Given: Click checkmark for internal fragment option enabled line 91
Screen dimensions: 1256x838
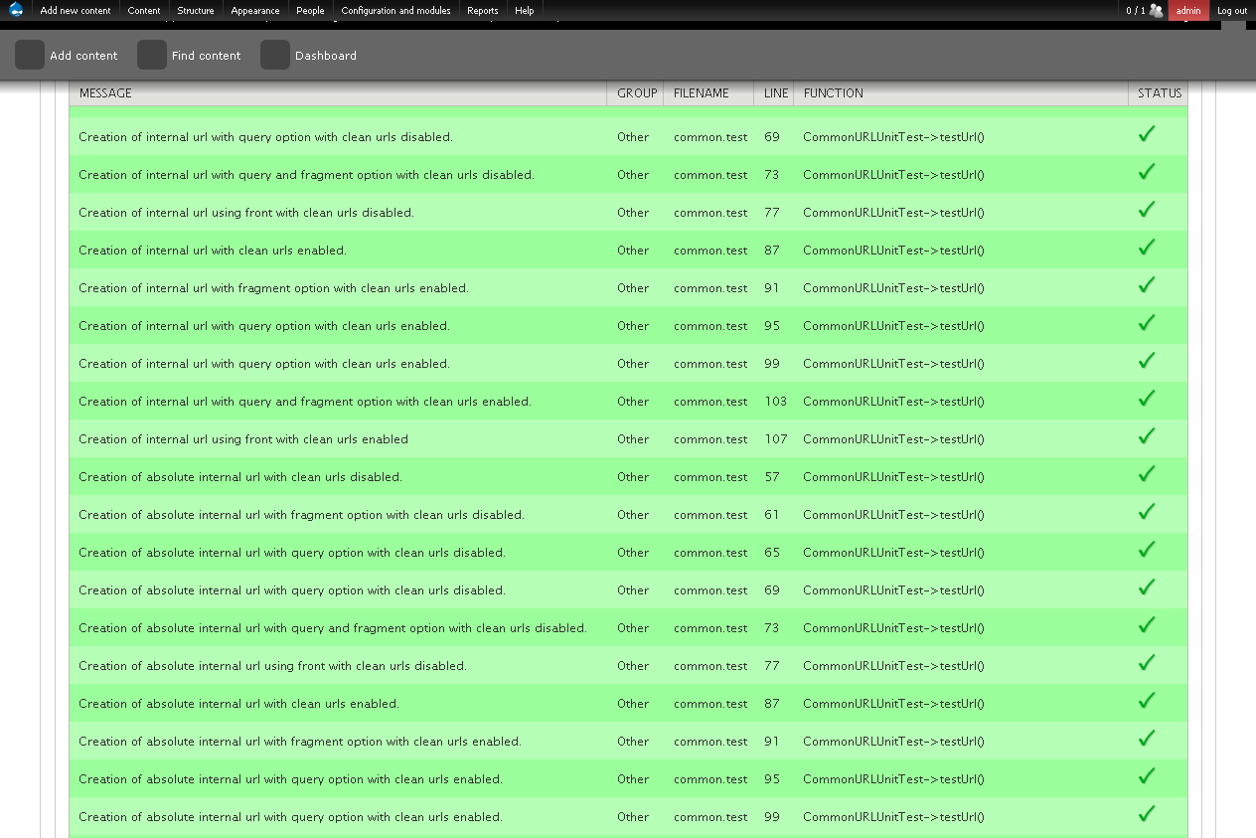Looking at the screenshot, I should tap(1147, 284).
